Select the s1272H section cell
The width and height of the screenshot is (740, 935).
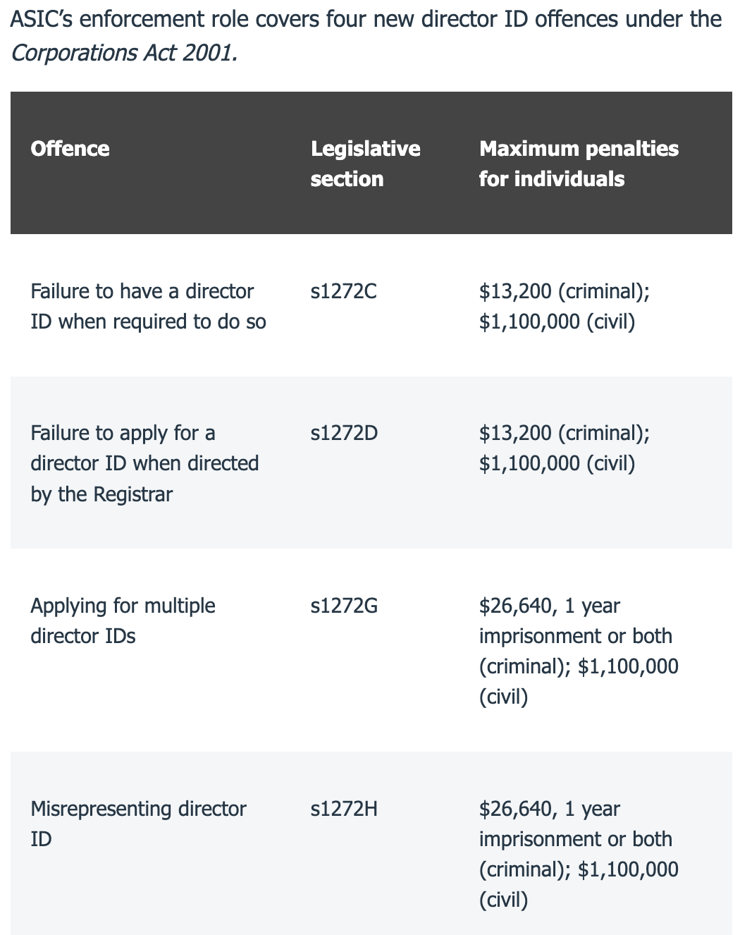coord(344,809)
